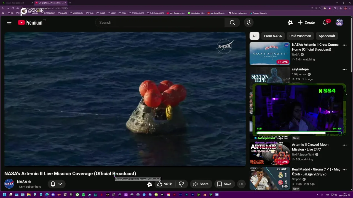The image size is (353, 198).
Task: Select the All filter chip
Action: (254, 36)
